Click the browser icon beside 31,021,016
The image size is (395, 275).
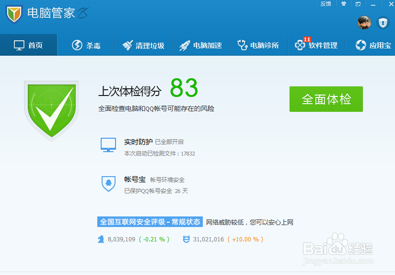(186, 239)
